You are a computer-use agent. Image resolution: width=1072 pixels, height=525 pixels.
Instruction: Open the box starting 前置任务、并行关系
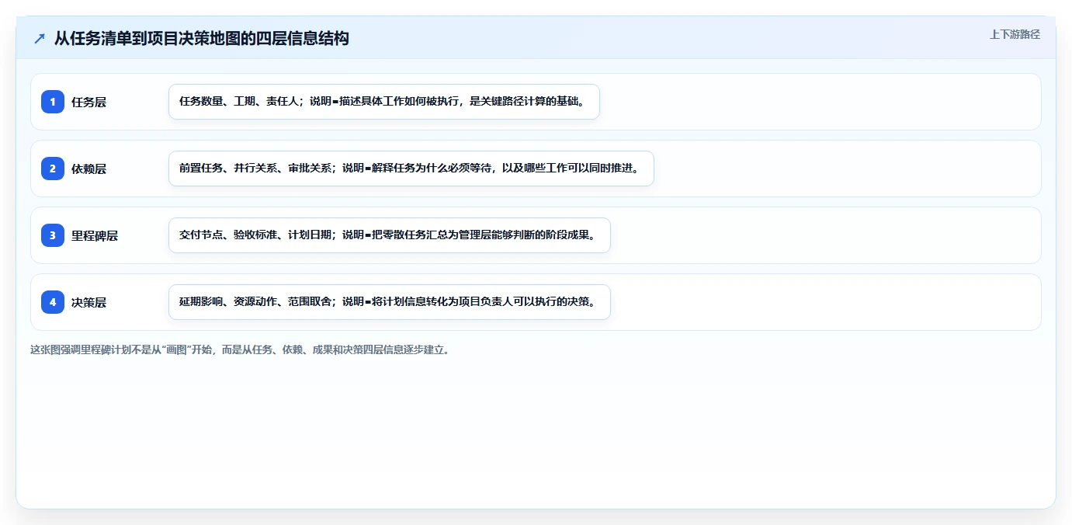coord(411,169)
